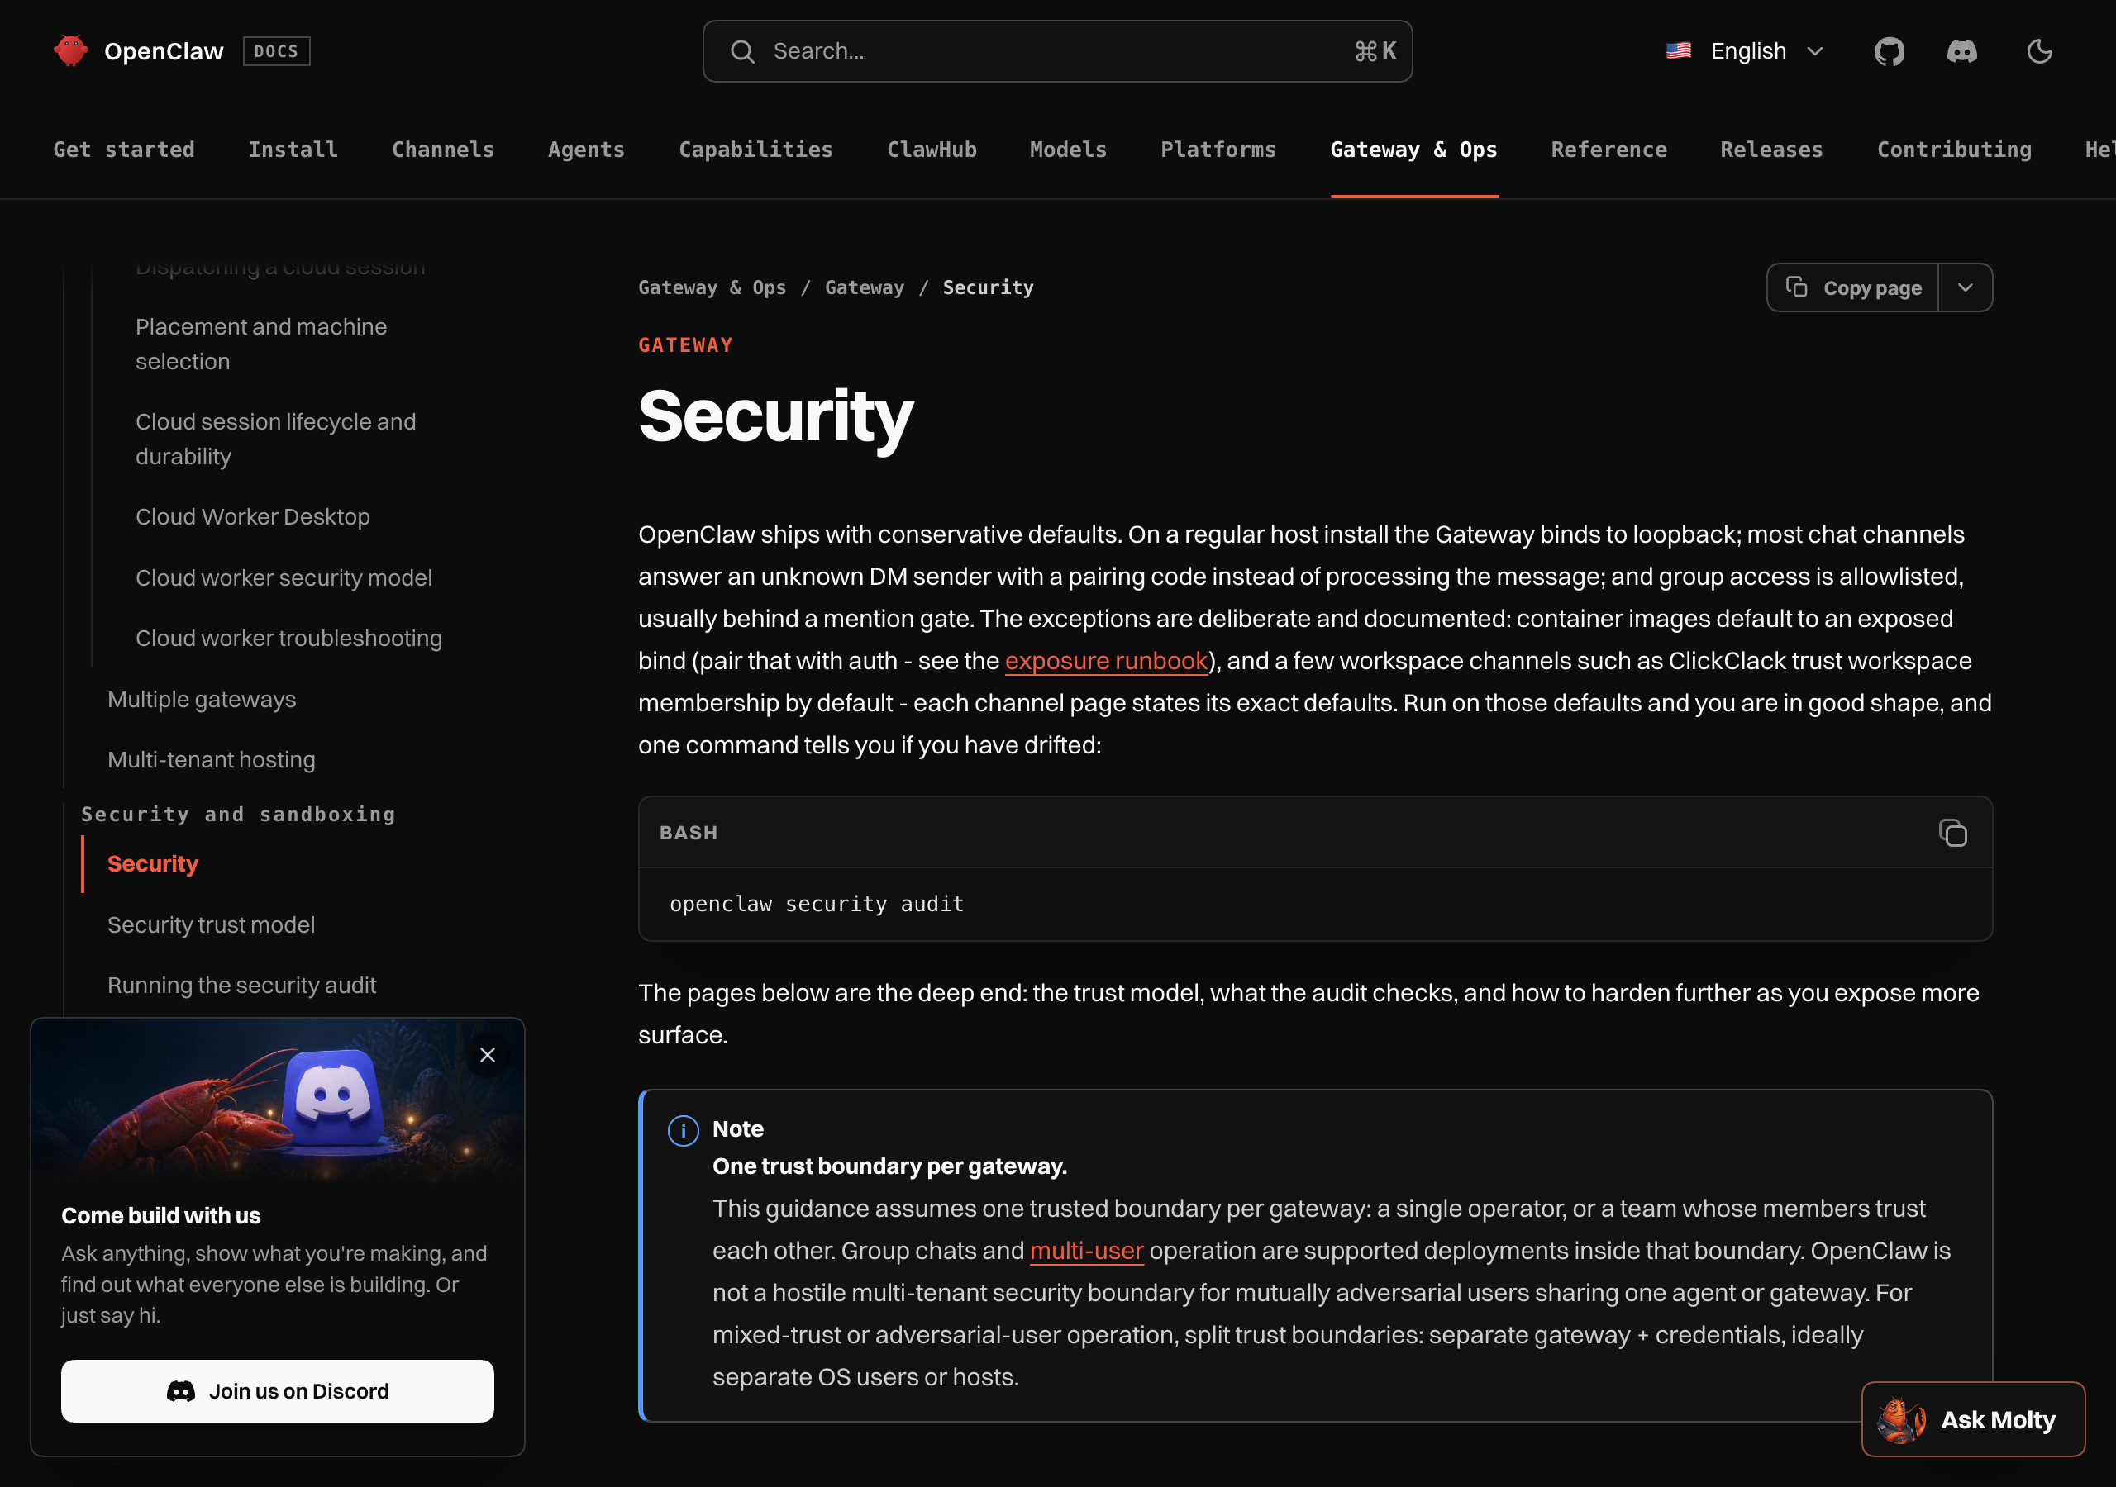Toggle dark mode moon icon
This screenshot has width=2116, height=1487.
pos(2038,51)
